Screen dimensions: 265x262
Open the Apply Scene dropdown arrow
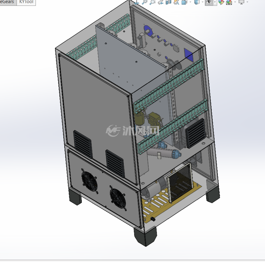pyautogui.click(x=235, y=2)
